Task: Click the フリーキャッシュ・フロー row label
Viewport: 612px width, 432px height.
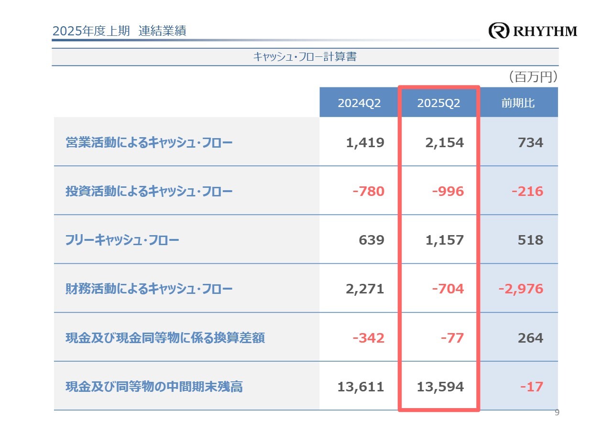Action: (x=122, y=240)
